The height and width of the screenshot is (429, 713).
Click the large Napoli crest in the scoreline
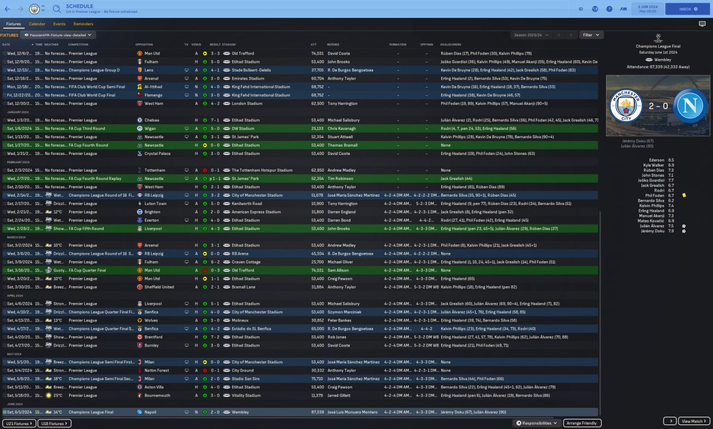pyautogui.click(x=690, y=106)
